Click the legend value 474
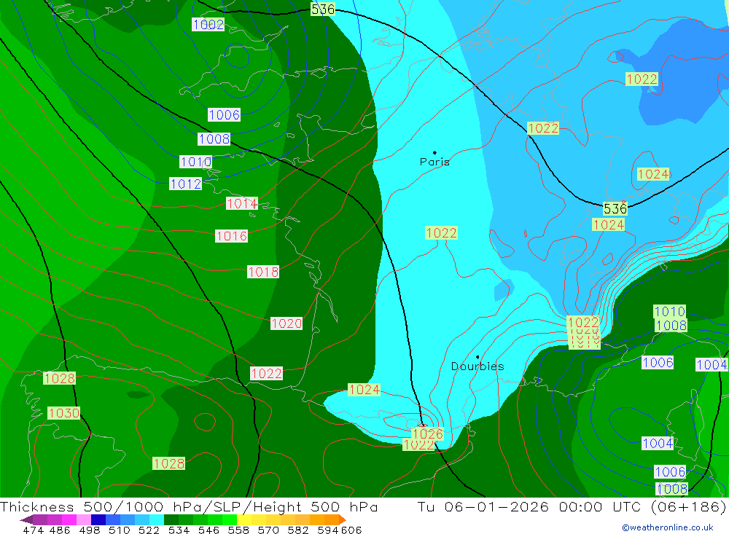The width and height of the screenshot is (729, 534). tap(33, 530)
